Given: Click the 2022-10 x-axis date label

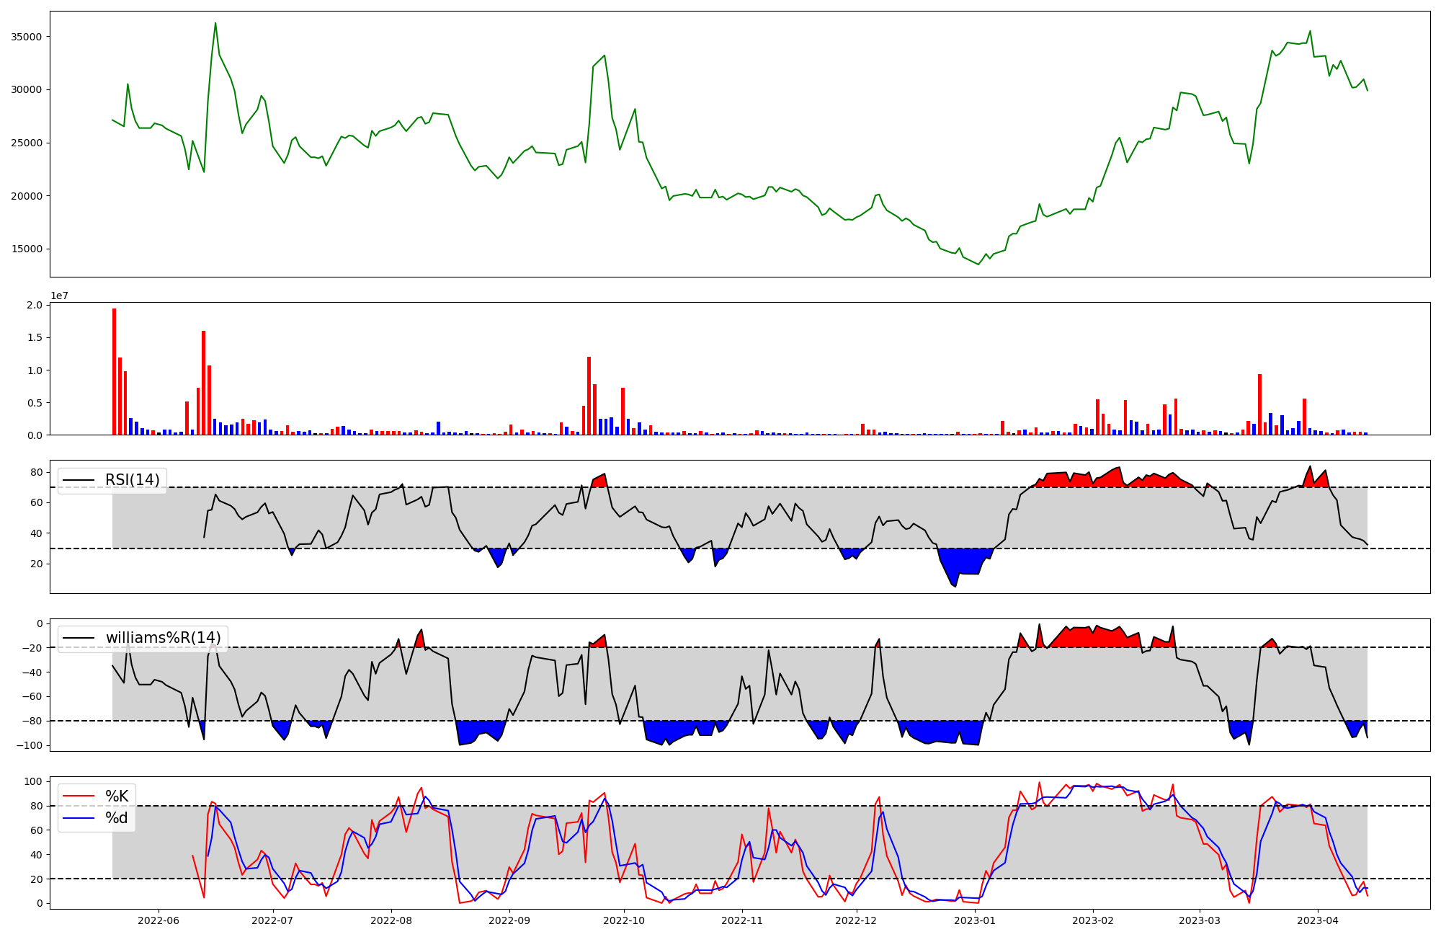Looking at the screenshot, I should 624,920.
